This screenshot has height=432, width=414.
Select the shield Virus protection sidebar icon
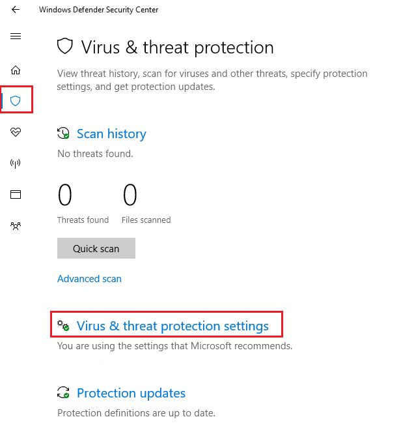click(x=16, y=101)
